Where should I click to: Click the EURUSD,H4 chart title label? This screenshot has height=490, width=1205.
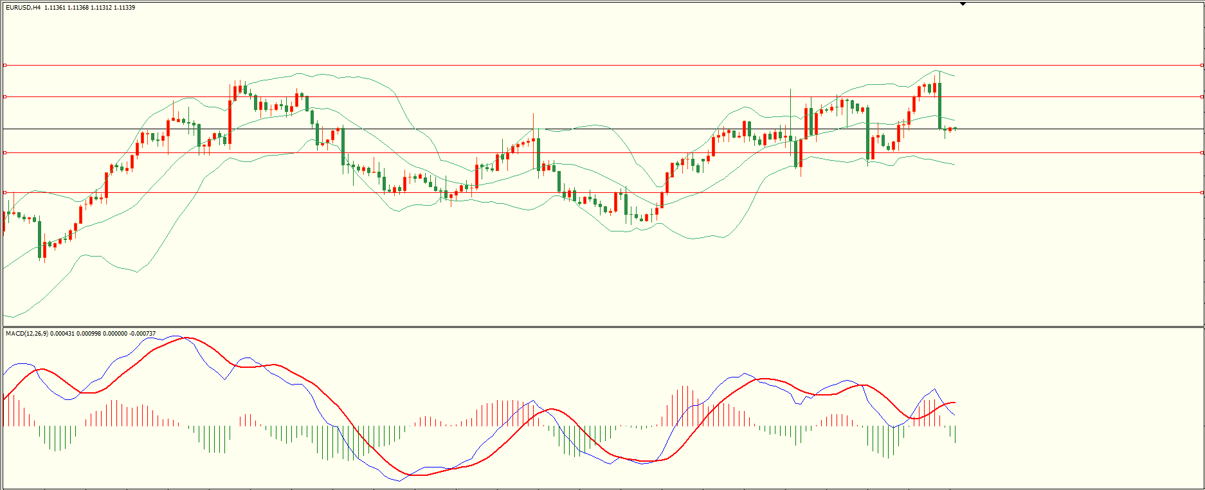click(23, 8)
